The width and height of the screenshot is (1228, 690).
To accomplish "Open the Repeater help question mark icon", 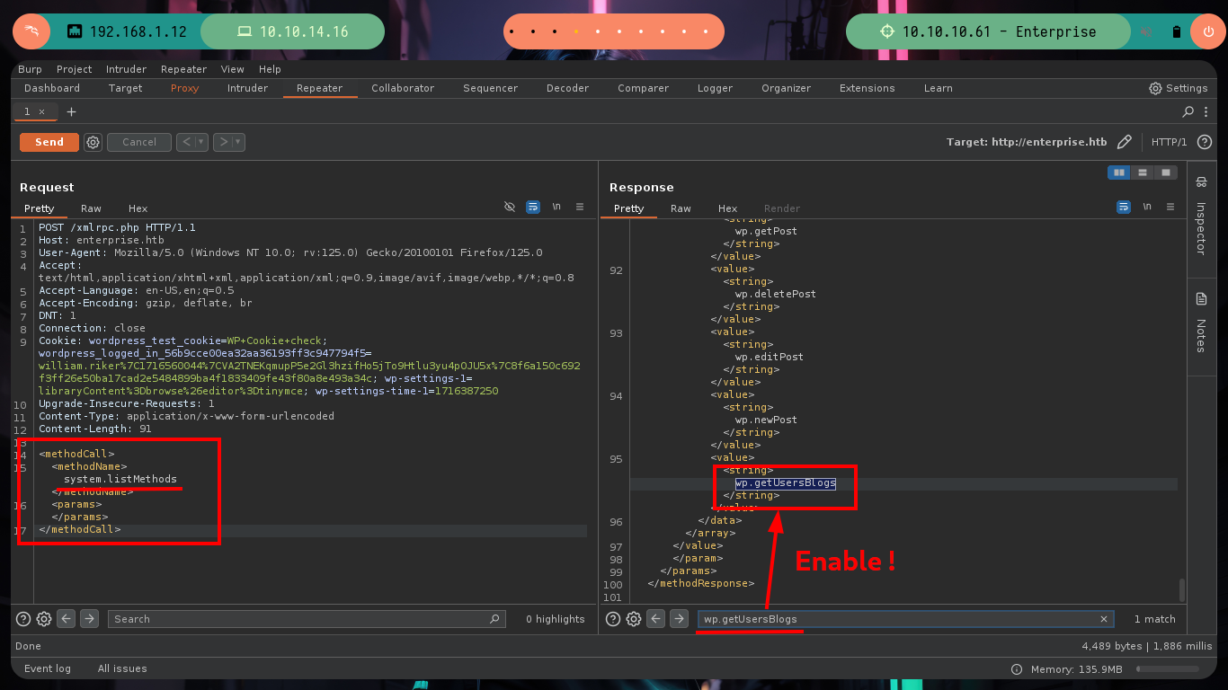I will pyautogui.click(x=1205, y=142).
